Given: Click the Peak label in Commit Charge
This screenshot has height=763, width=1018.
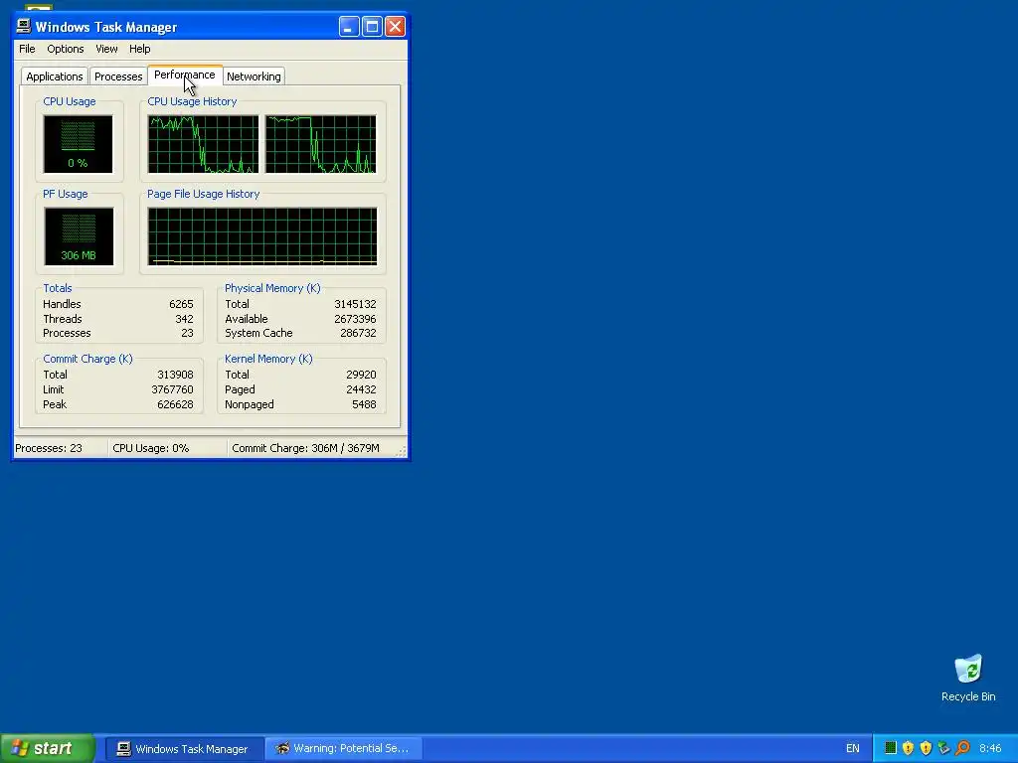Looking at the screenshot, I should pyautogui.click(x=55, y=405).
